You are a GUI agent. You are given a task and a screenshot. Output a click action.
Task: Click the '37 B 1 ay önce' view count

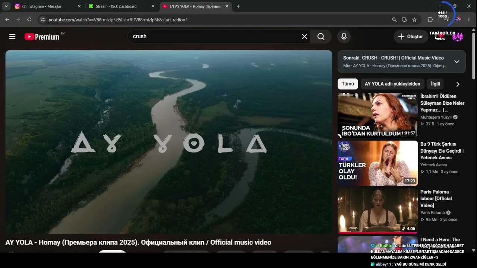(437, 124)
